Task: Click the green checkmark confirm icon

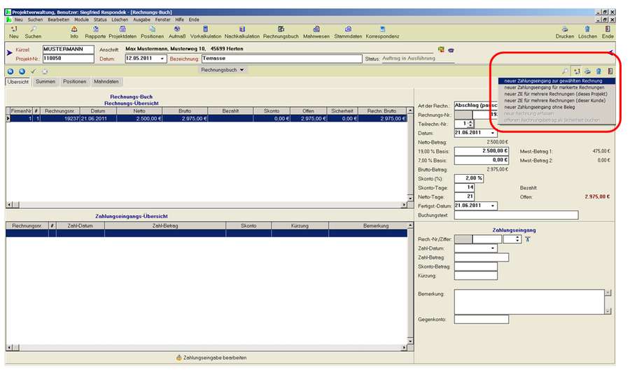Action: (33, 71)
